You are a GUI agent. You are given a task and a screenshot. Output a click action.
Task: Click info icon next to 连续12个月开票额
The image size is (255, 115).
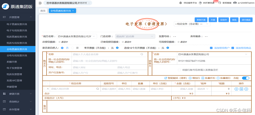point(168,48)
